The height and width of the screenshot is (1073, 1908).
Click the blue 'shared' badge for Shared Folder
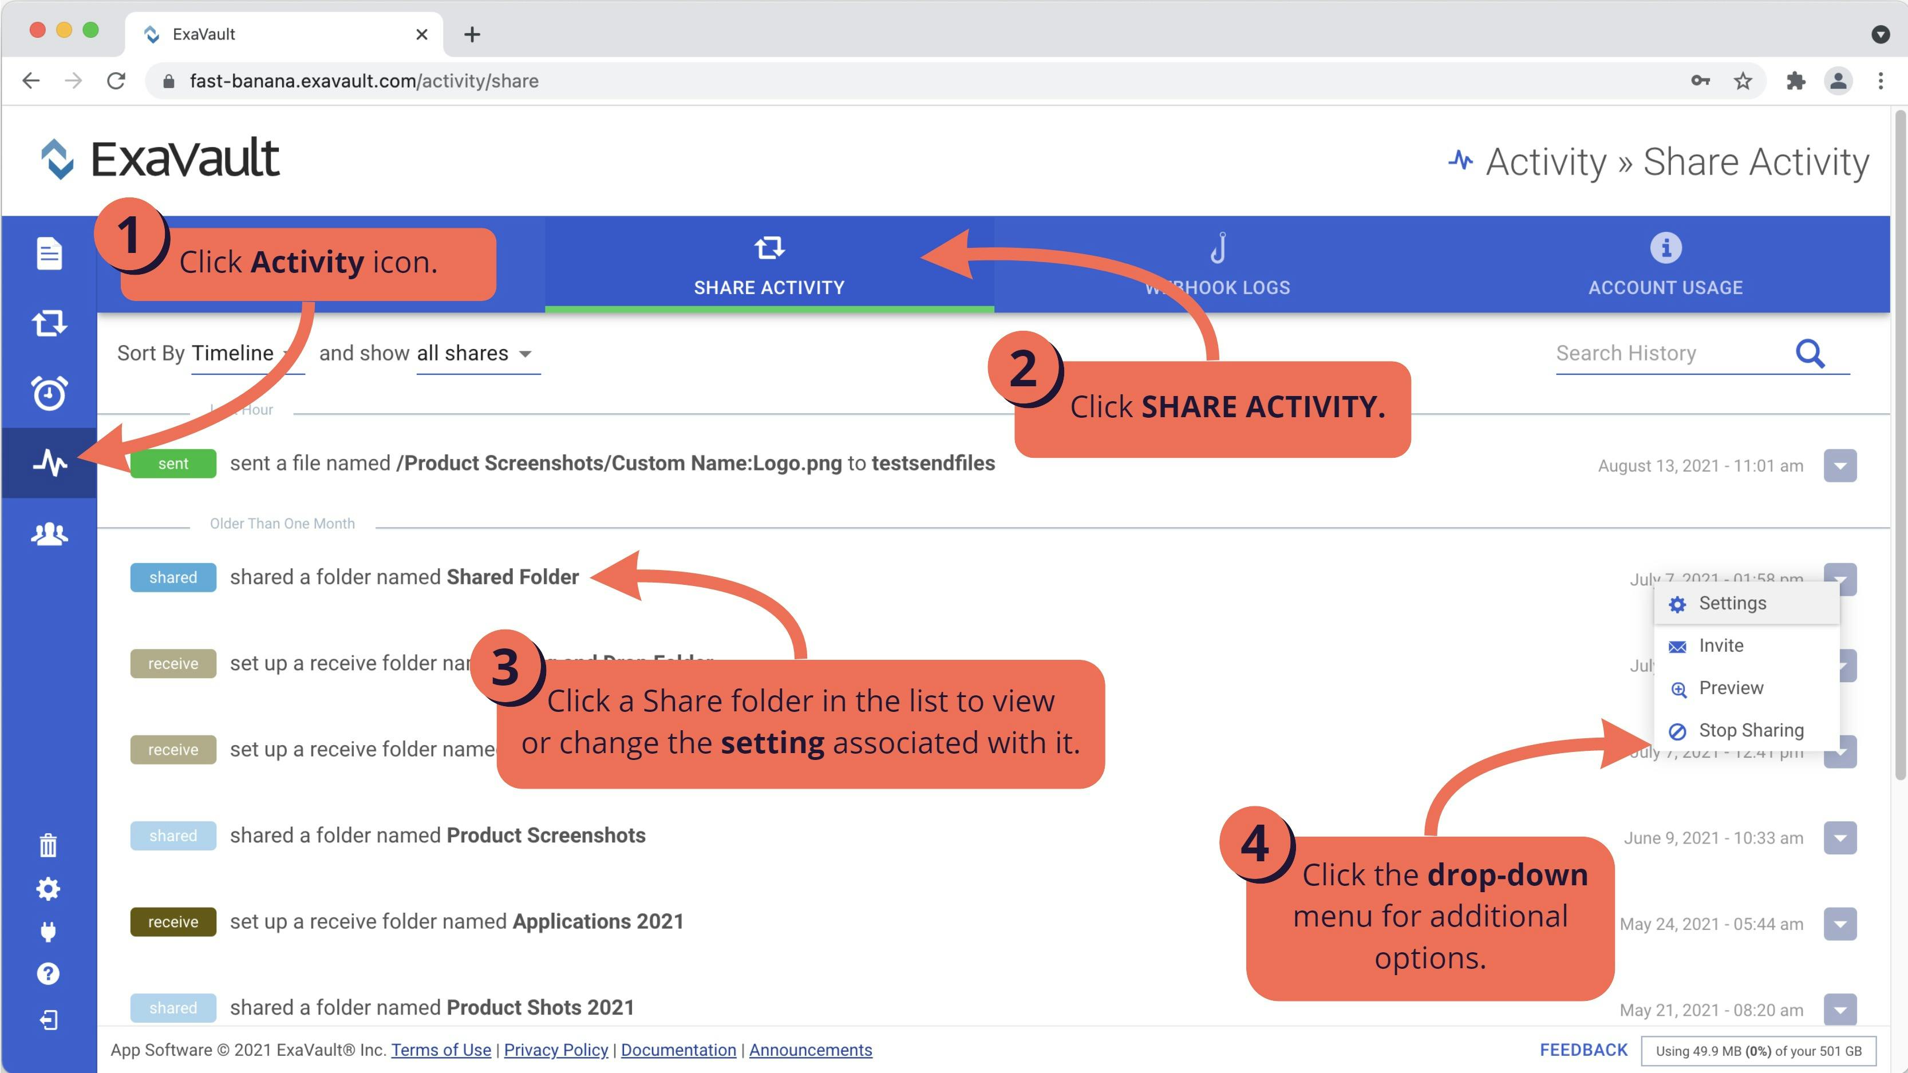coord(173,577)
